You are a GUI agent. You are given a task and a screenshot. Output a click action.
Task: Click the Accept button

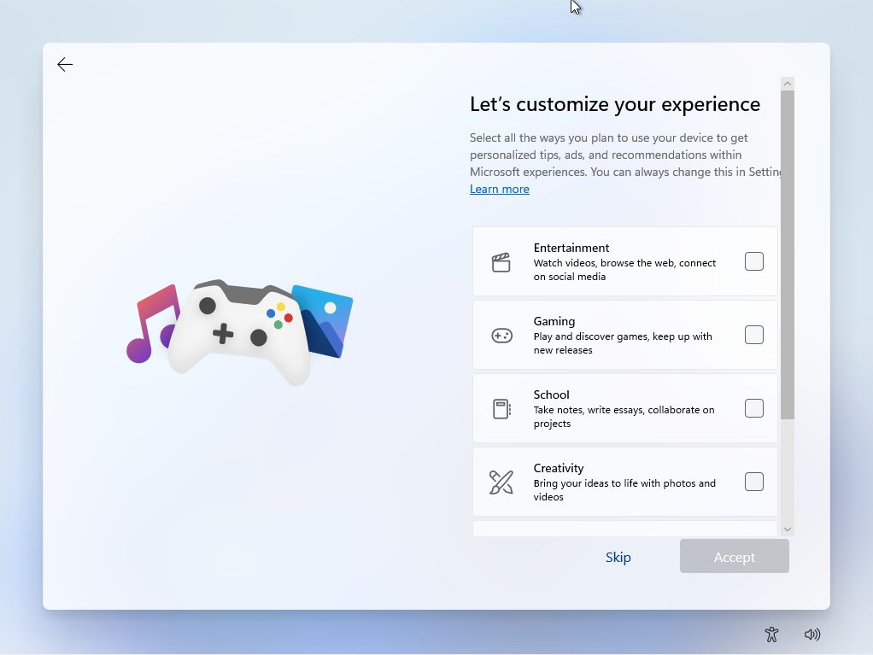coord(735,556)
